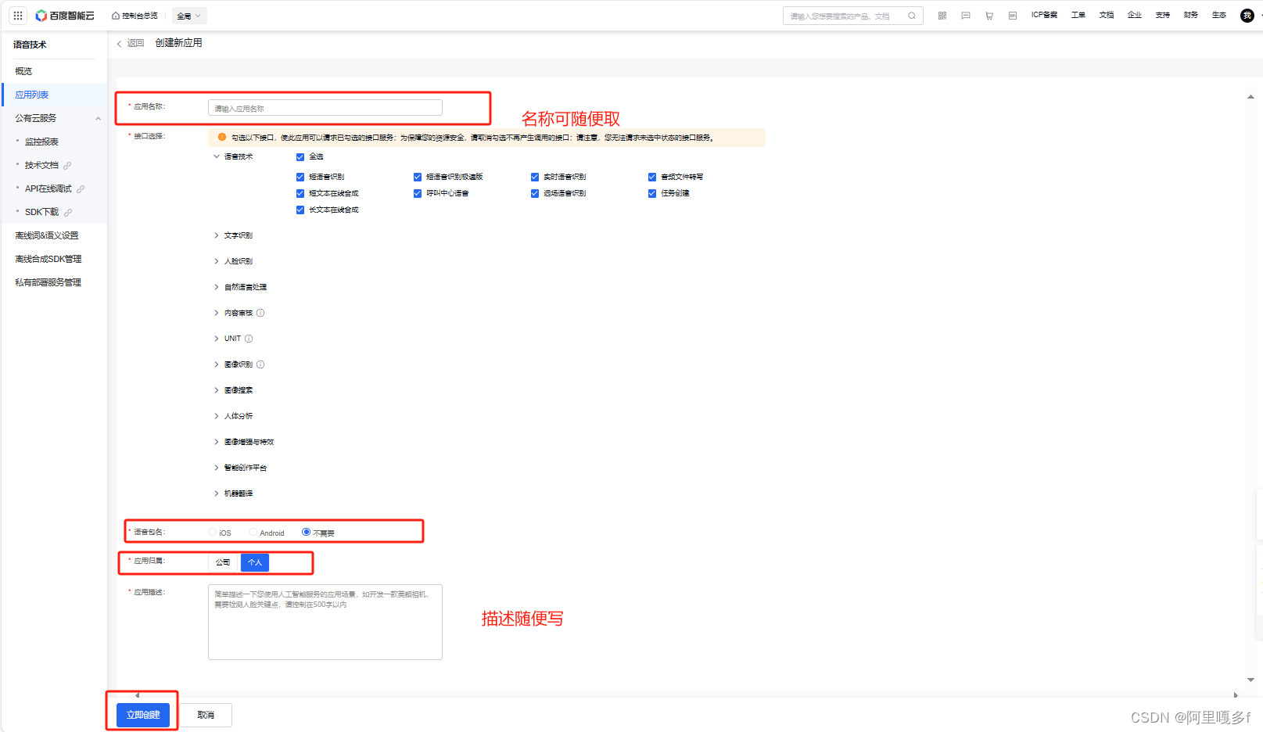Click info icon beside 图像识别
Image resolution: width=1263 pixels, height=732 pixels.
260,364
